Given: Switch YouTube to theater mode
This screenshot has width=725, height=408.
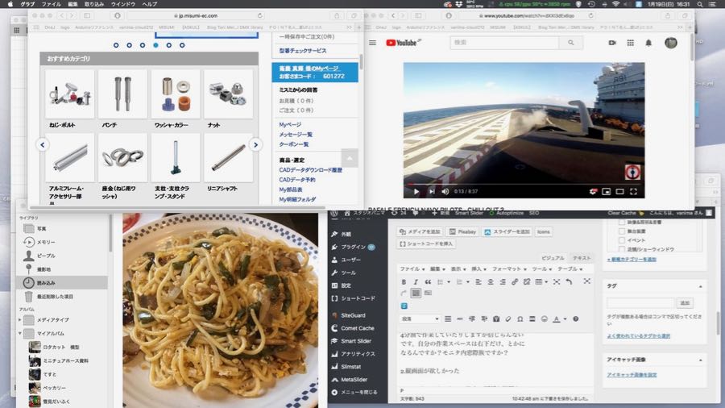Looking at the screenshot, I should 619,192.
